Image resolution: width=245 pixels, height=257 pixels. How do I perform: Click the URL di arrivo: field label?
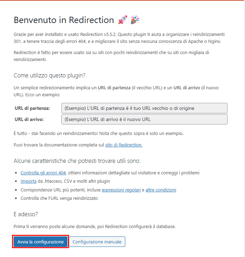tap(29, 120)
